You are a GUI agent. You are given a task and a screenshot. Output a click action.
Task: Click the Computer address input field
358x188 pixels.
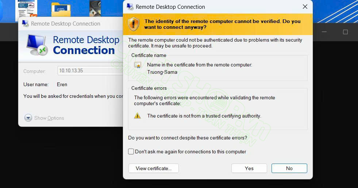point(89,71)
